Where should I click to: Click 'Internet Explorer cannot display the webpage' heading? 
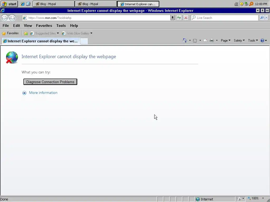(x=69, y=57)
